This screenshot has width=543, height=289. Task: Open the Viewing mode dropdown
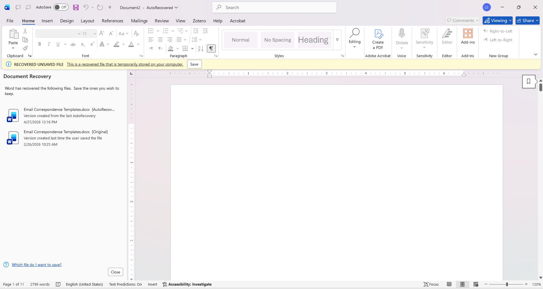pos(498,20)
